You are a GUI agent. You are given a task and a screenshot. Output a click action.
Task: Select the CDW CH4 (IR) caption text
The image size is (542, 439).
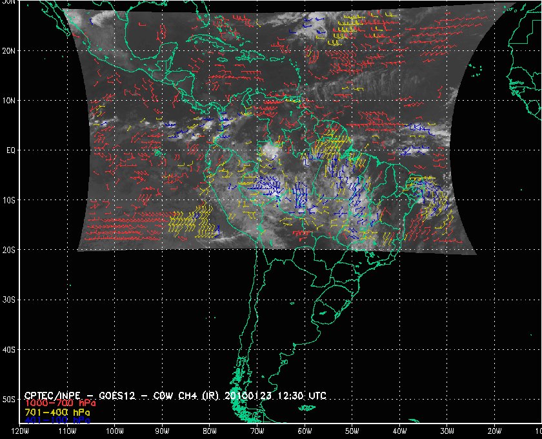click(x=186, y=395)
